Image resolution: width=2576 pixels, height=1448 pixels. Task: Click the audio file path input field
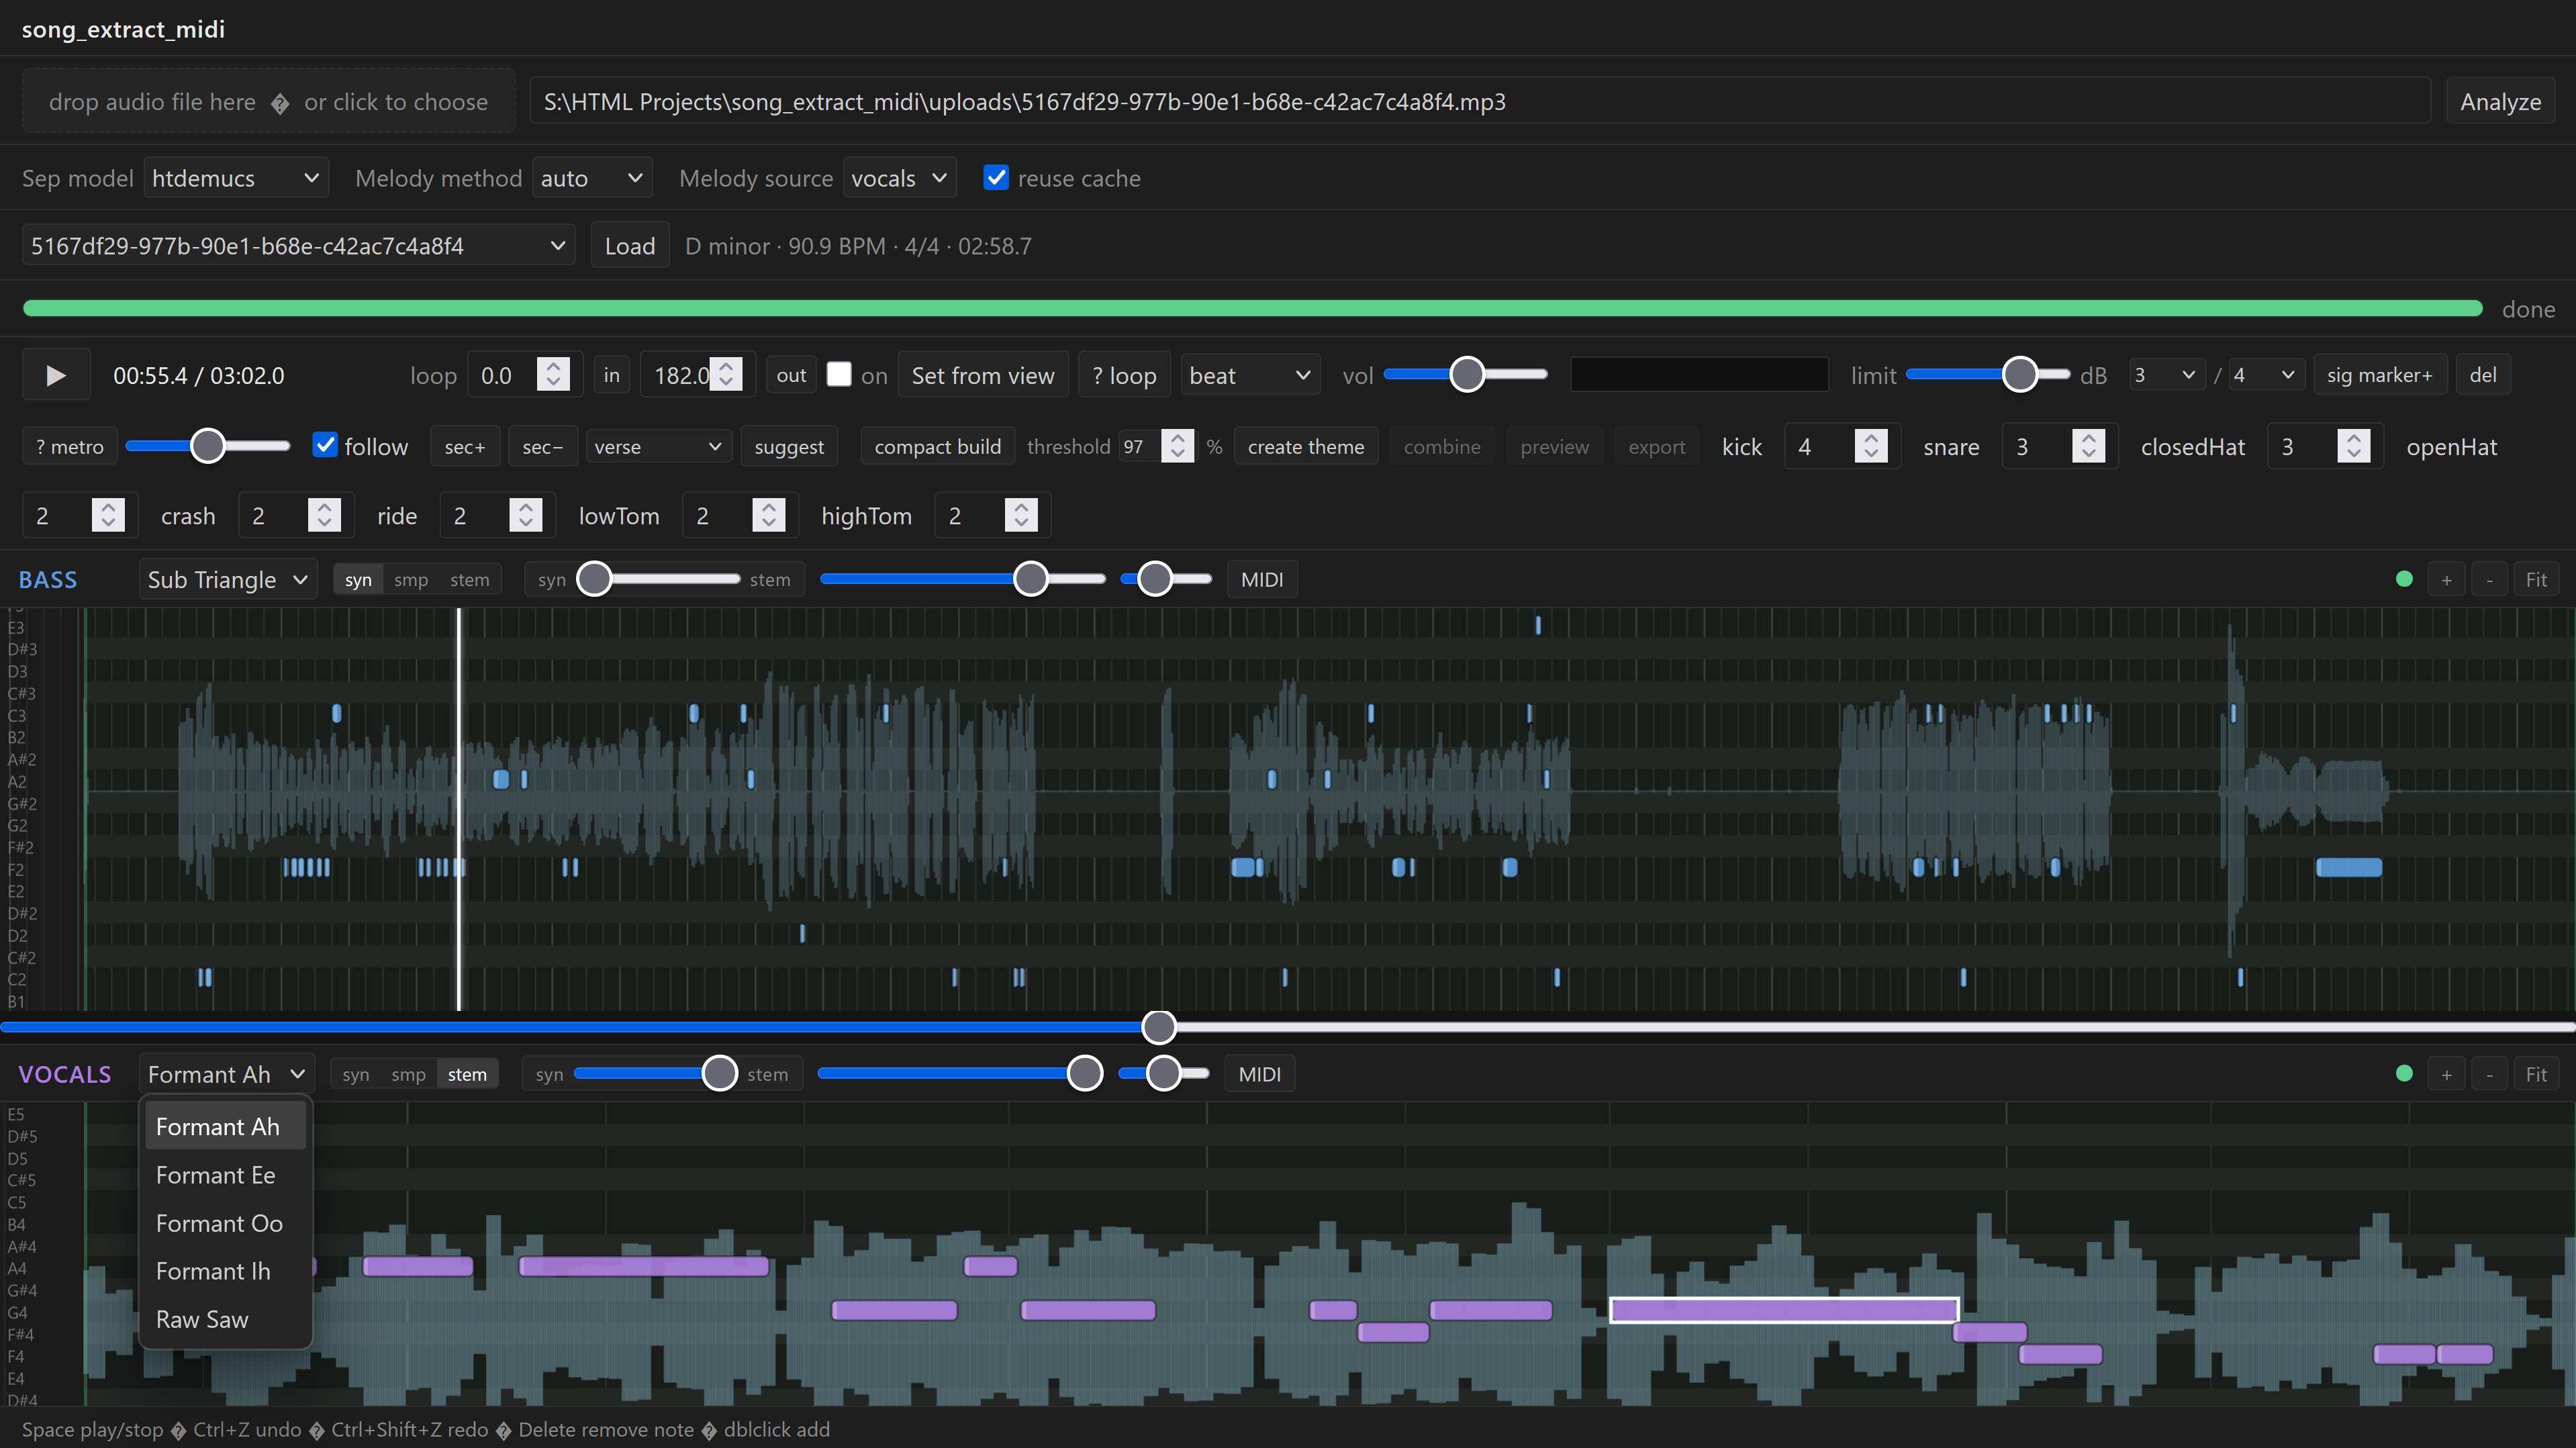(1480, 102)
